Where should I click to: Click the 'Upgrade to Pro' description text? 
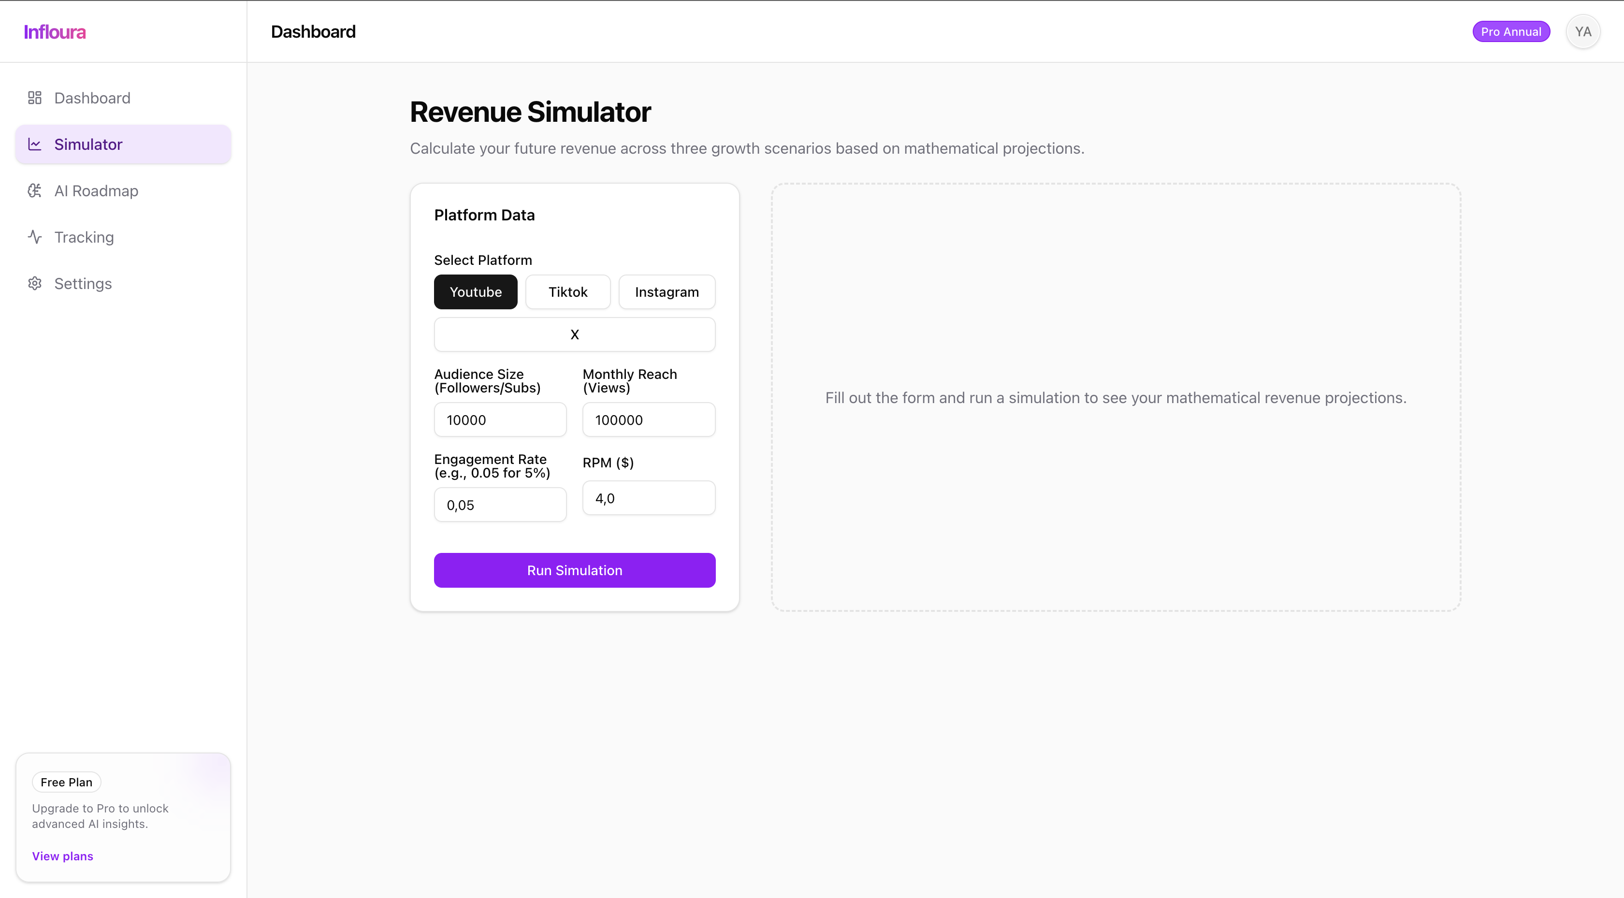click(x=100, y=816)
